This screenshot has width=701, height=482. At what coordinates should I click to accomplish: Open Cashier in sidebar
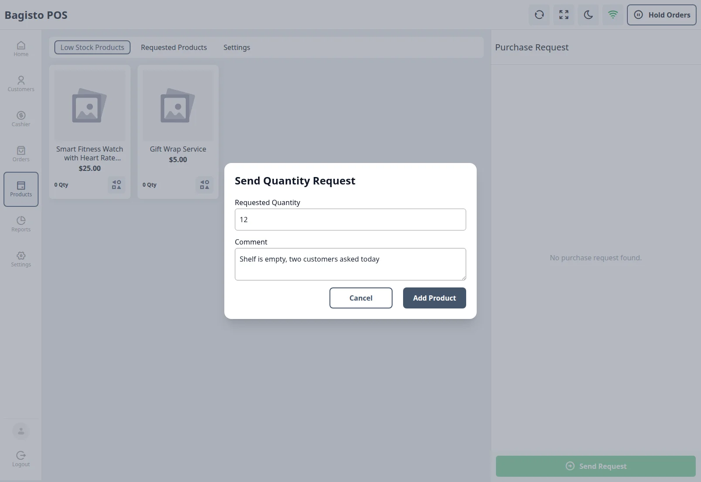pyautogui.click(x=21, y=119)
